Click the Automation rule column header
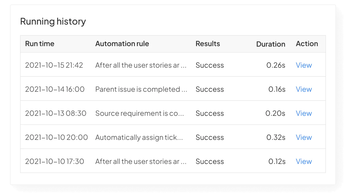 coord(122,44)
